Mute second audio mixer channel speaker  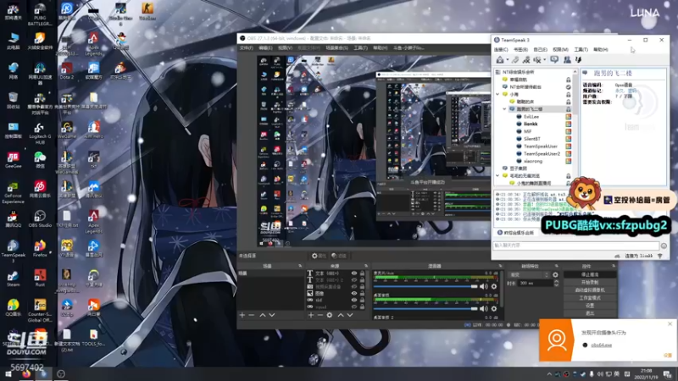point(483,308)
